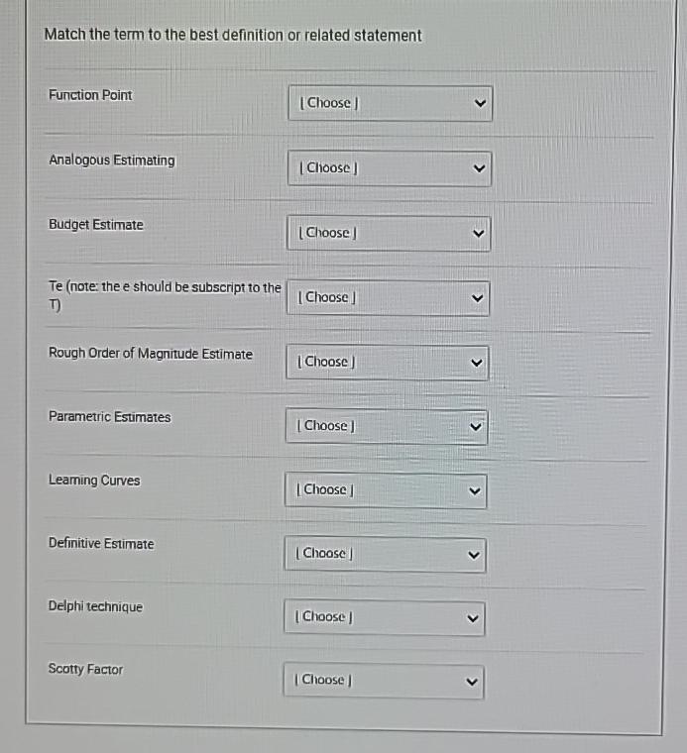Click the chevron arrow beside Delphi technique

(473, 618)
